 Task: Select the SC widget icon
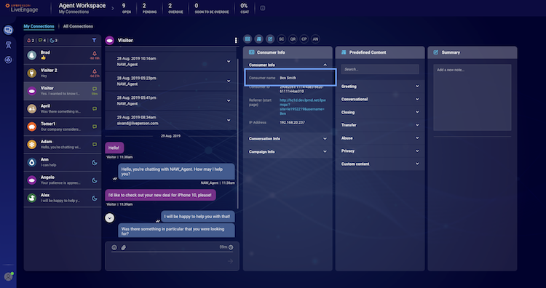(x=281, y=39)
